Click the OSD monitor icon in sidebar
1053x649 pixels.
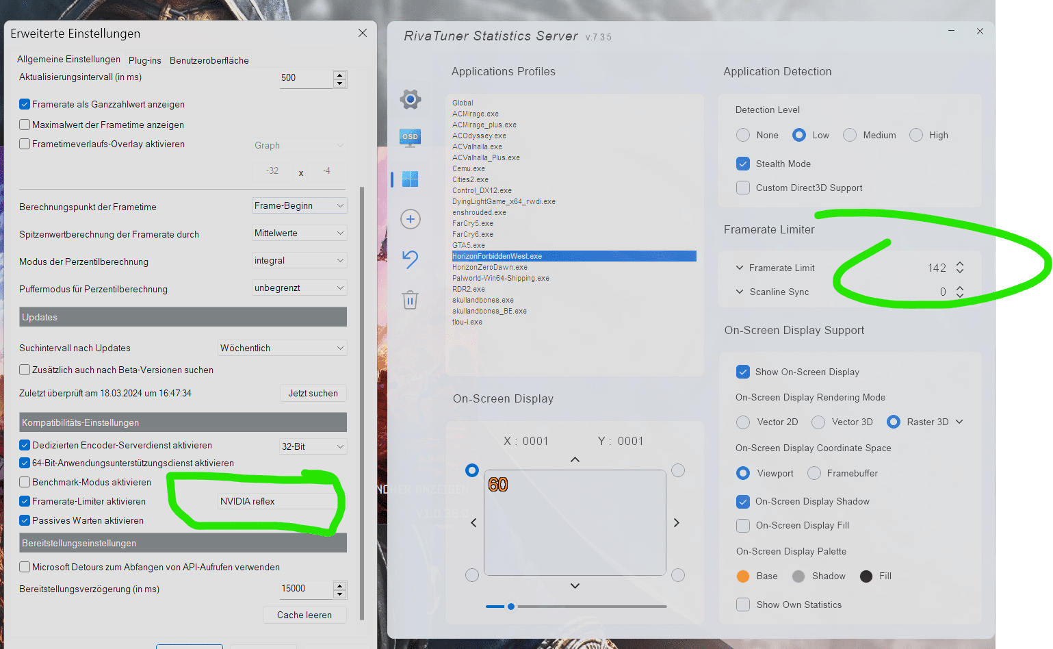(x=410, y=137)
